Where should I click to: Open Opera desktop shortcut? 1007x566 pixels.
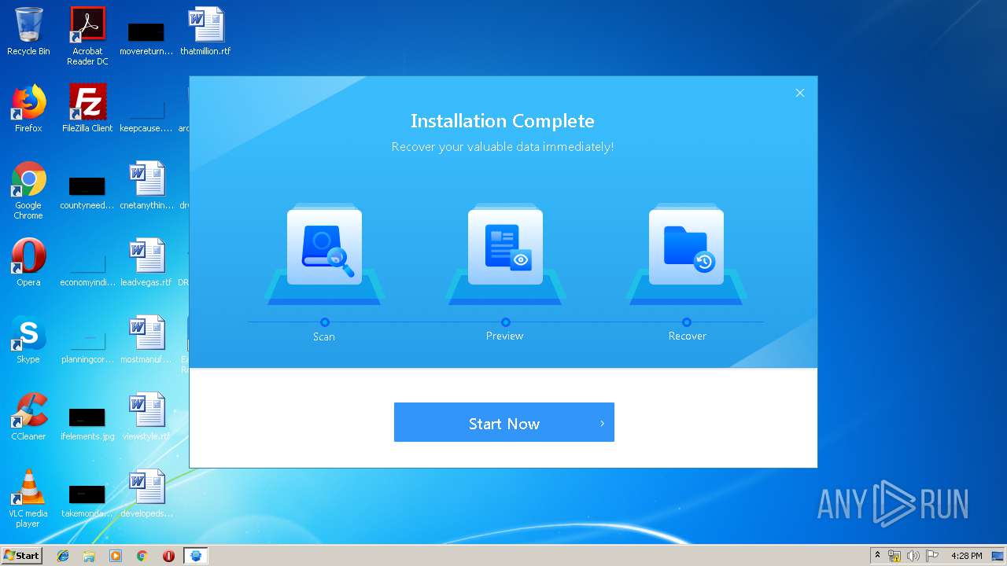coord(28,263)
